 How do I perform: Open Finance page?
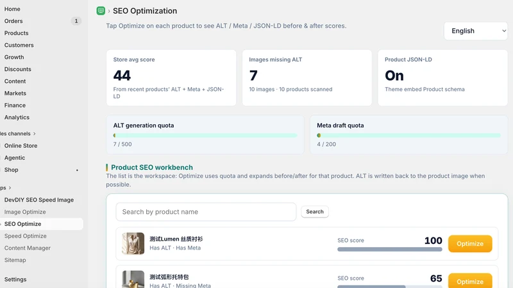[x=15, y=106]
